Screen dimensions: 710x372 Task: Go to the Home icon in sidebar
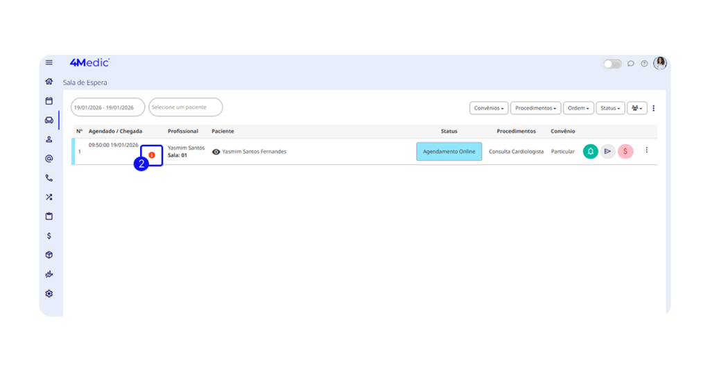pos(49,82)
